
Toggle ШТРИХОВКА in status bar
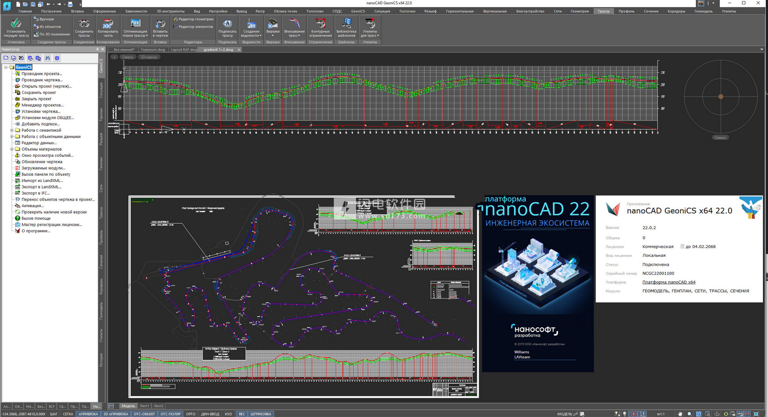click(x=260, y=414)
